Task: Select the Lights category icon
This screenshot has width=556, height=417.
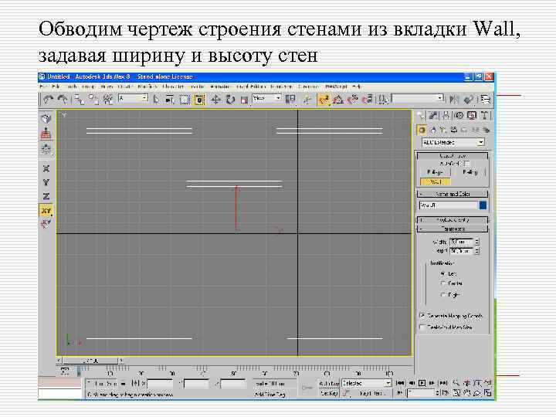Action: click(x=442, y=130)
